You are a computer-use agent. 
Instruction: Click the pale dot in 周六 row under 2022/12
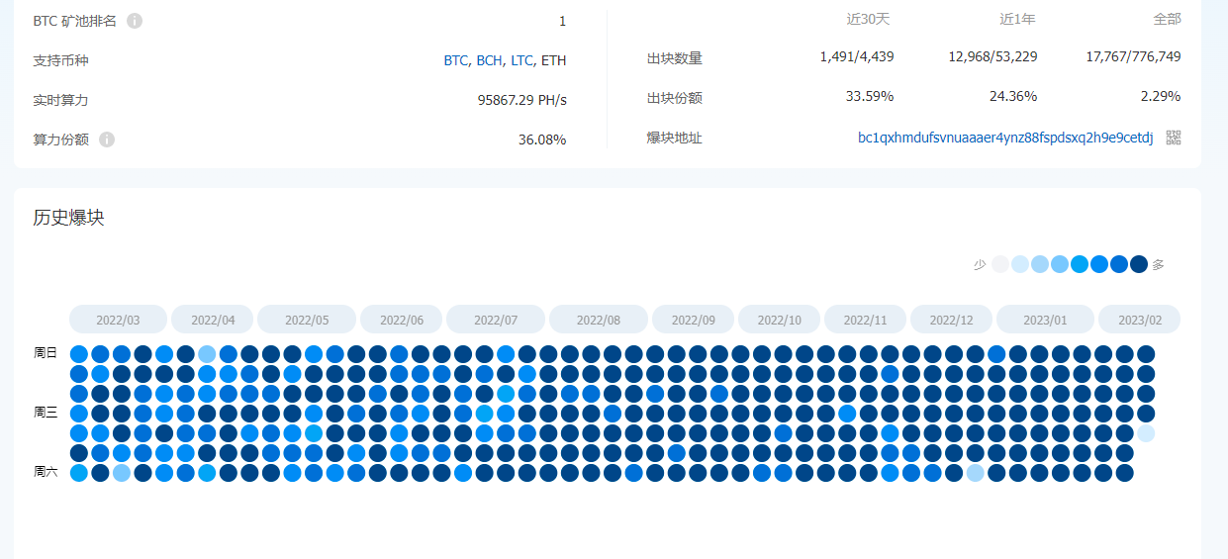tap(976, 473)
